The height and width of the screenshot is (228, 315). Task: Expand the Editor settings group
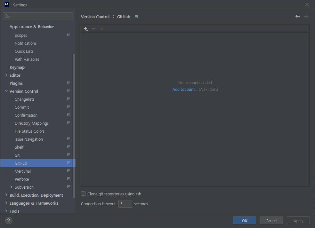point(6,75)
